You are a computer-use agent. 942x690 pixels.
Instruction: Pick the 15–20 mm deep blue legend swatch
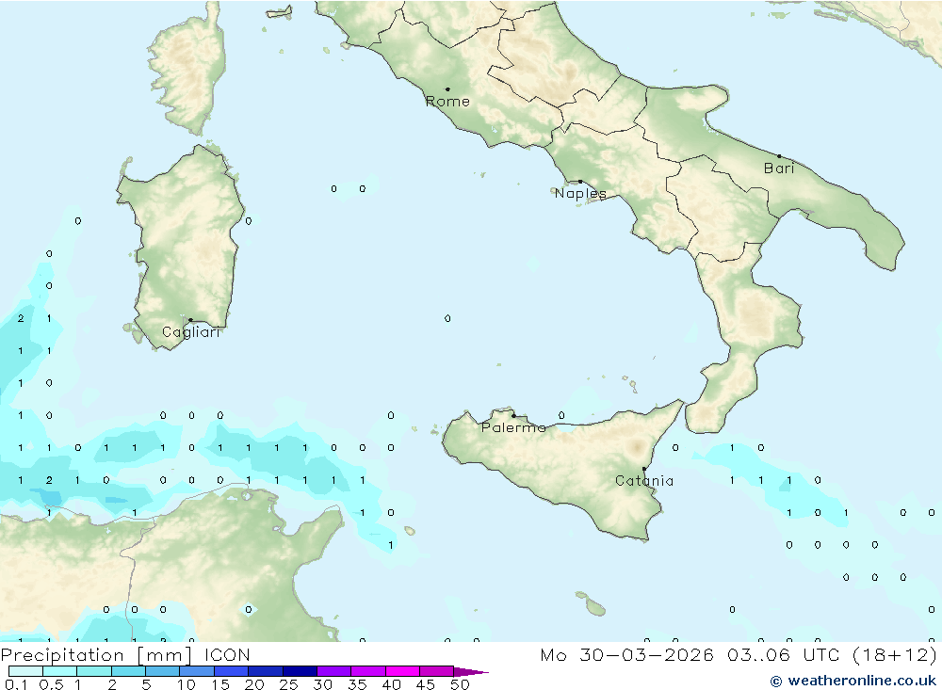point(232,671)
